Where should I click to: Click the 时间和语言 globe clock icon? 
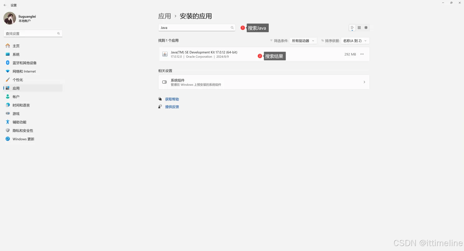pyautogui.click(x=8, y=105)
